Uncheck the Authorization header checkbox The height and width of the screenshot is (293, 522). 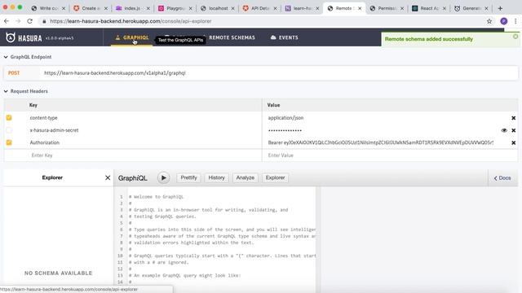click(9, 142)
